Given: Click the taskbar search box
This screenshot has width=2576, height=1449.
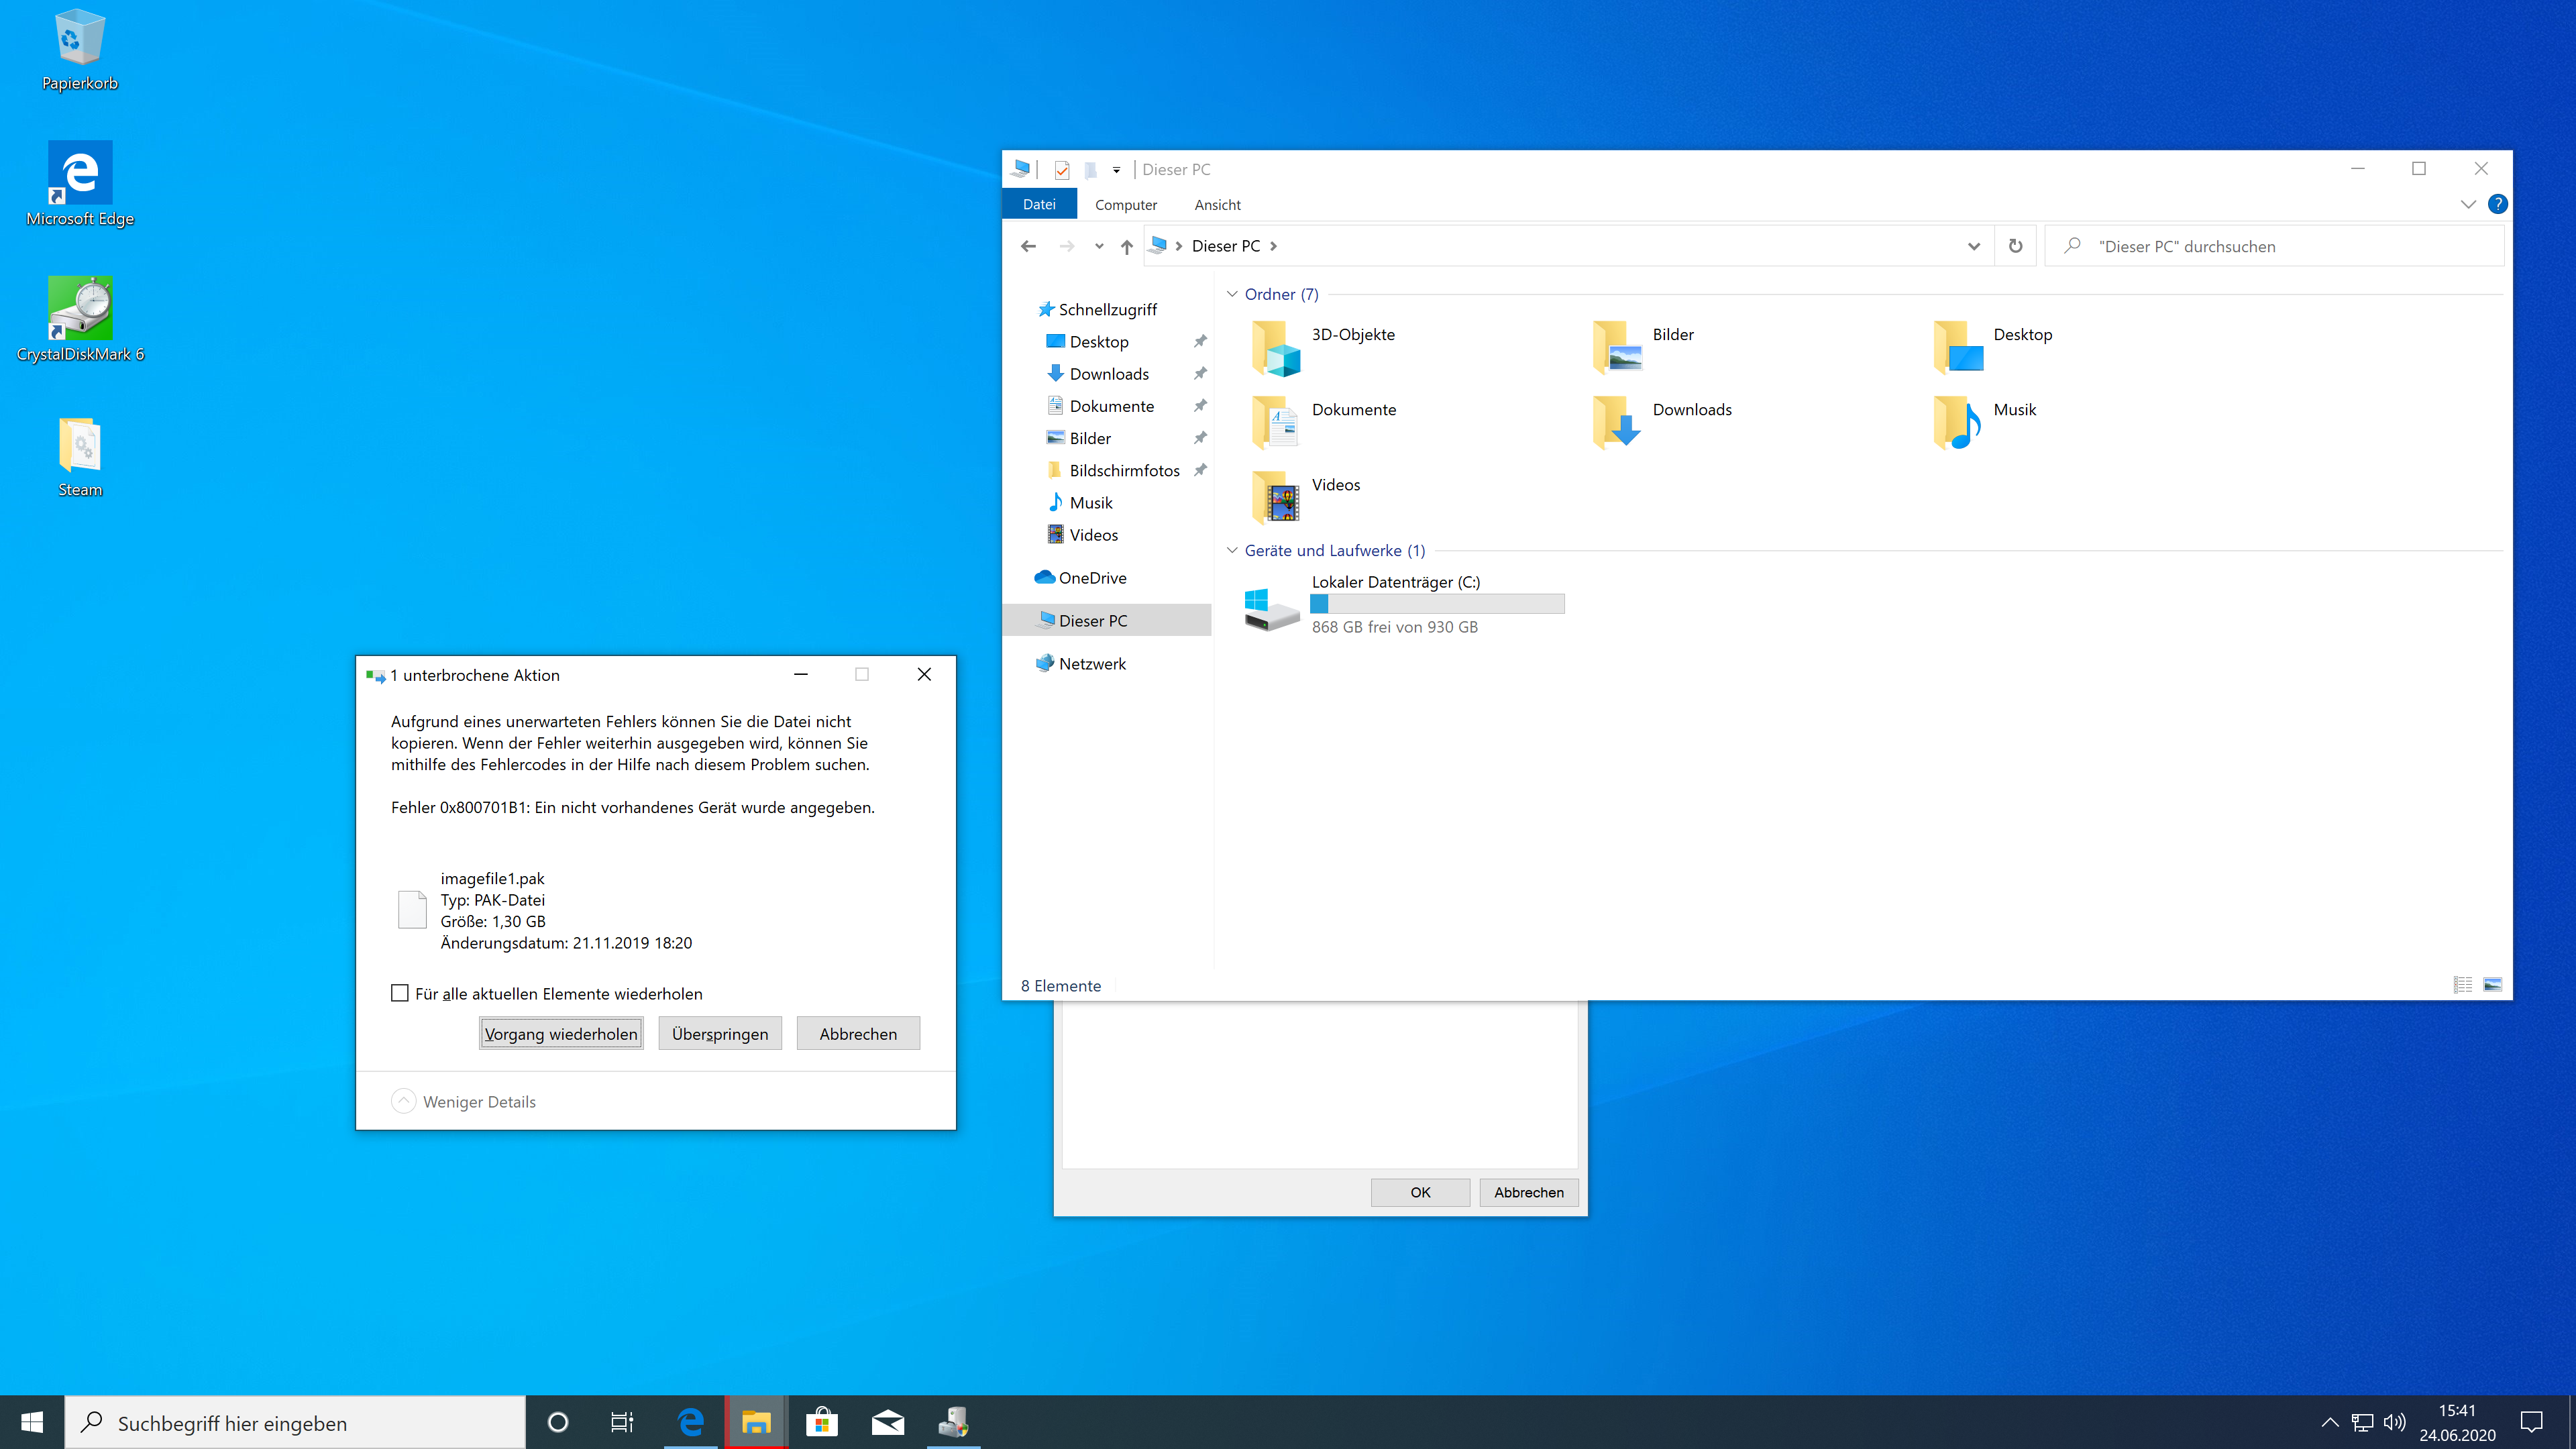Looking at the screenshot, I should click(295, 1422).
